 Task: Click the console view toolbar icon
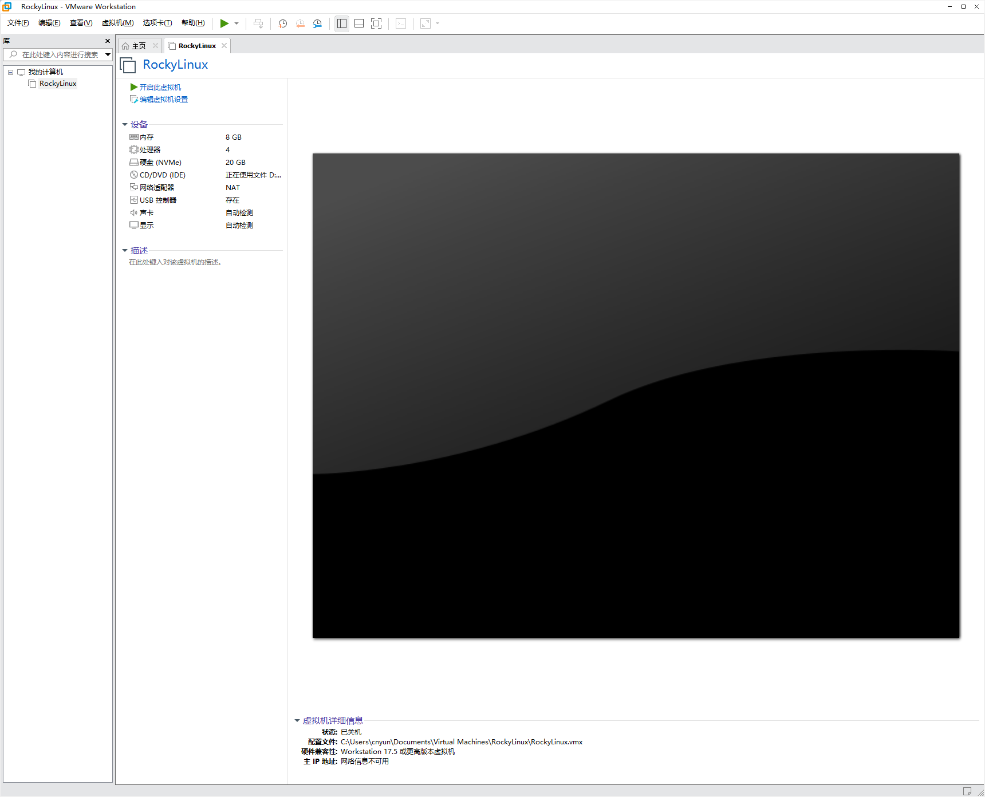point(401,23)
